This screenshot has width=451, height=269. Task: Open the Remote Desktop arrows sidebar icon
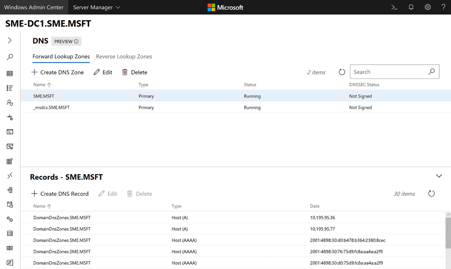tap(10, 176)
